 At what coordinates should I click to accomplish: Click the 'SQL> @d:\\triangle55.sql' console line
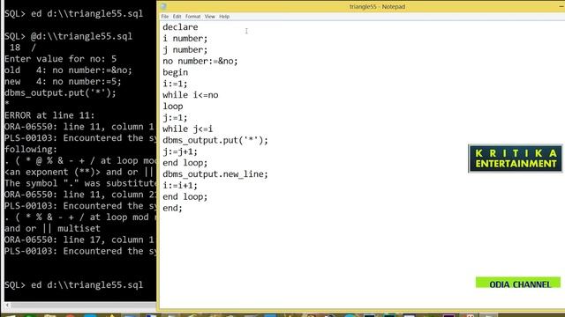click(69, 36)
